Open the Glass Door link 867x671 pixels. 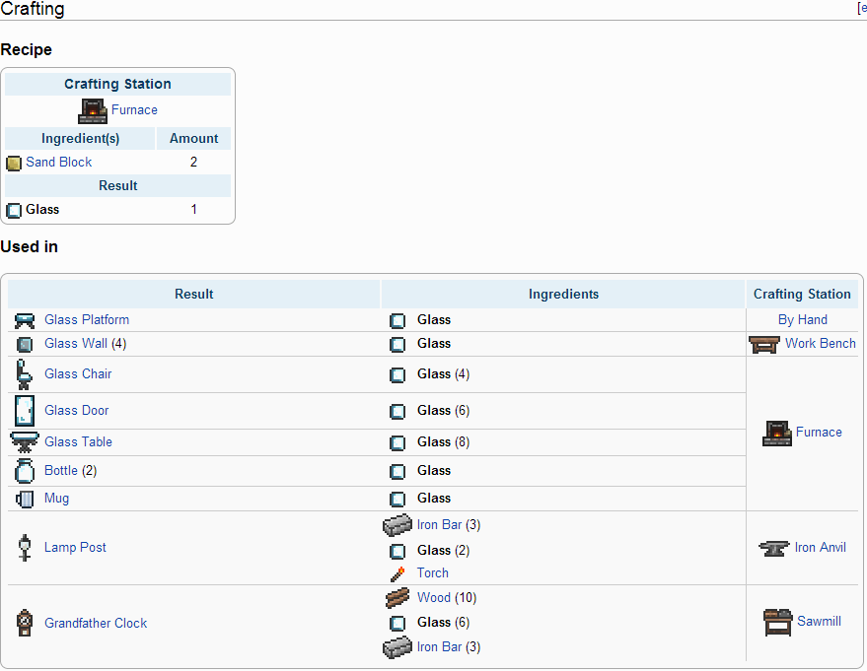(76, 410)
